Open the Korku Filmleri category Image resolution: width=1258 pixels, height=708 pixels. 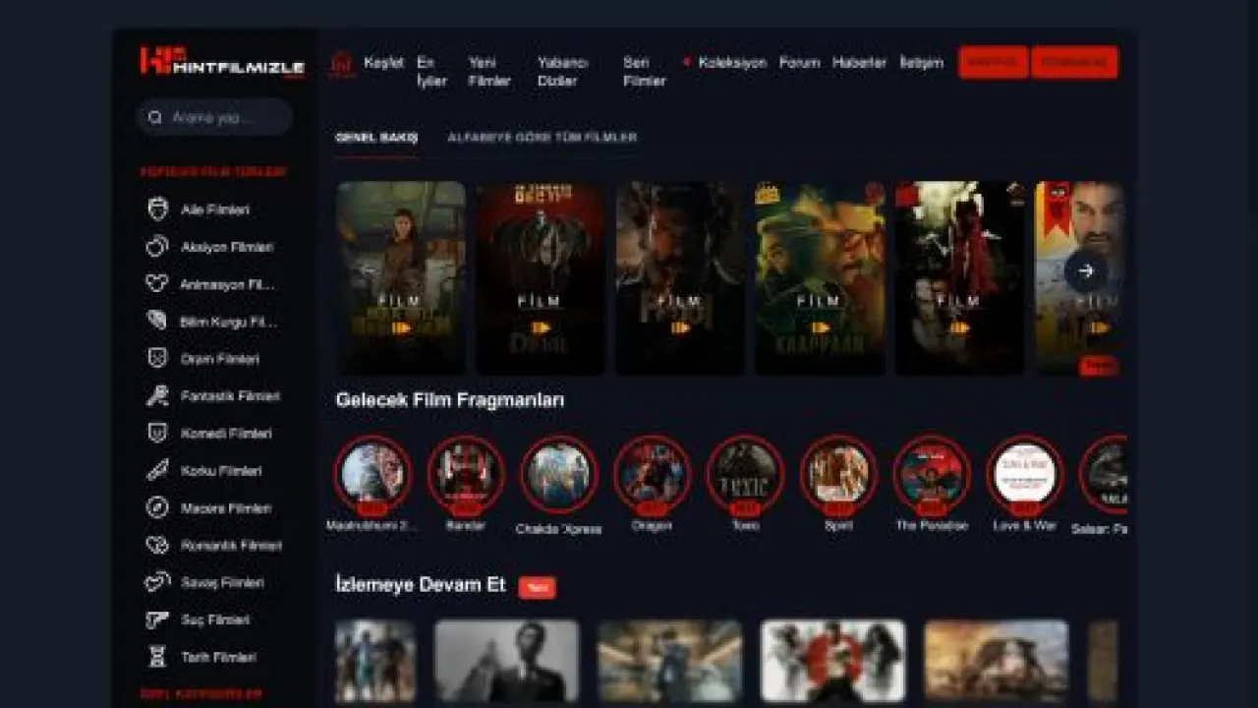221,470
